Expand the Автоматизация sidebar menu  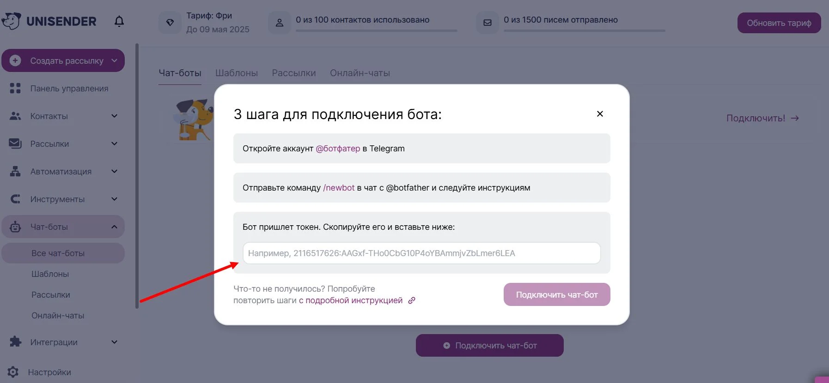point(114,172)
